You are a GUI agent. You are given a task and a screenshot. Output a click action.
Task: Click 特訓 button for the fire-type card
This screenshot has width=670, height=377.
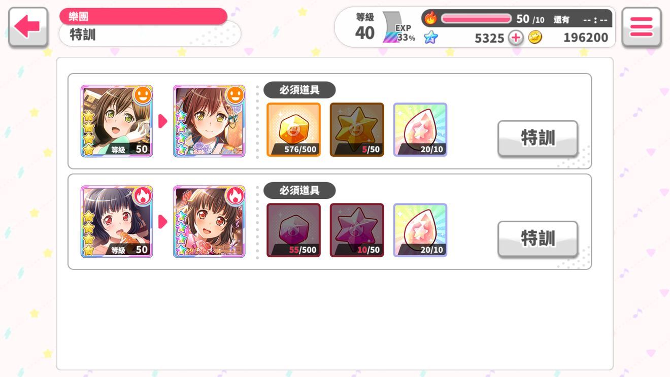pyautogui.click(x=538, y=238)
